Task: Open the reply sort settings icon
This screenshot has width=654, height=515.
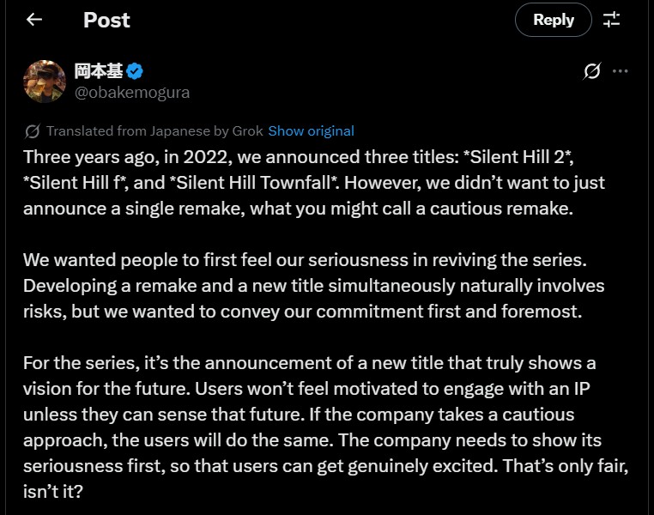Action: (x=612, y=20)
